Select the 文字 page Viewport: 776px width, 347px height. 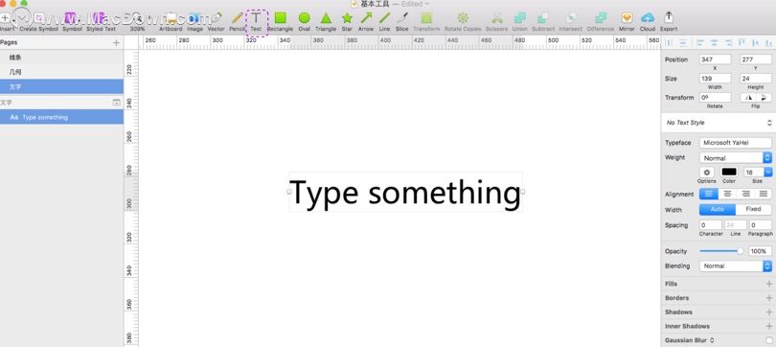click(61, 86)
